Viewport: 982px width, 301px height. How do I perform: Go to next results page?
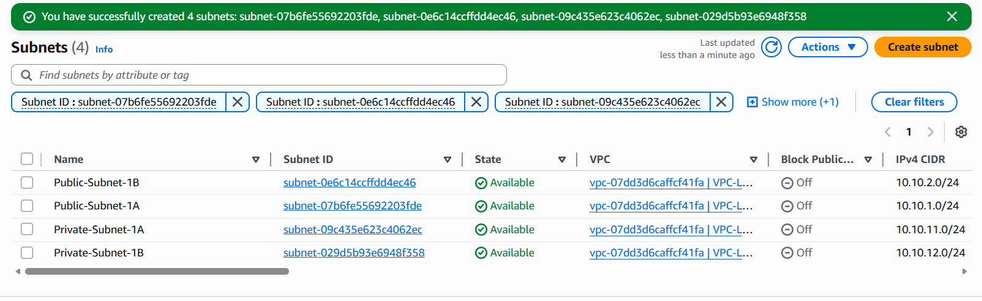(931, 132)
